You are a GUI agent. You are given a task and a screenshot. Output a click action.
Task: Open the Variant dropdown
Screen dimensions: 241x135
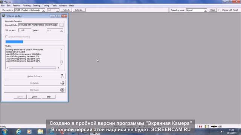click(61, 30)
